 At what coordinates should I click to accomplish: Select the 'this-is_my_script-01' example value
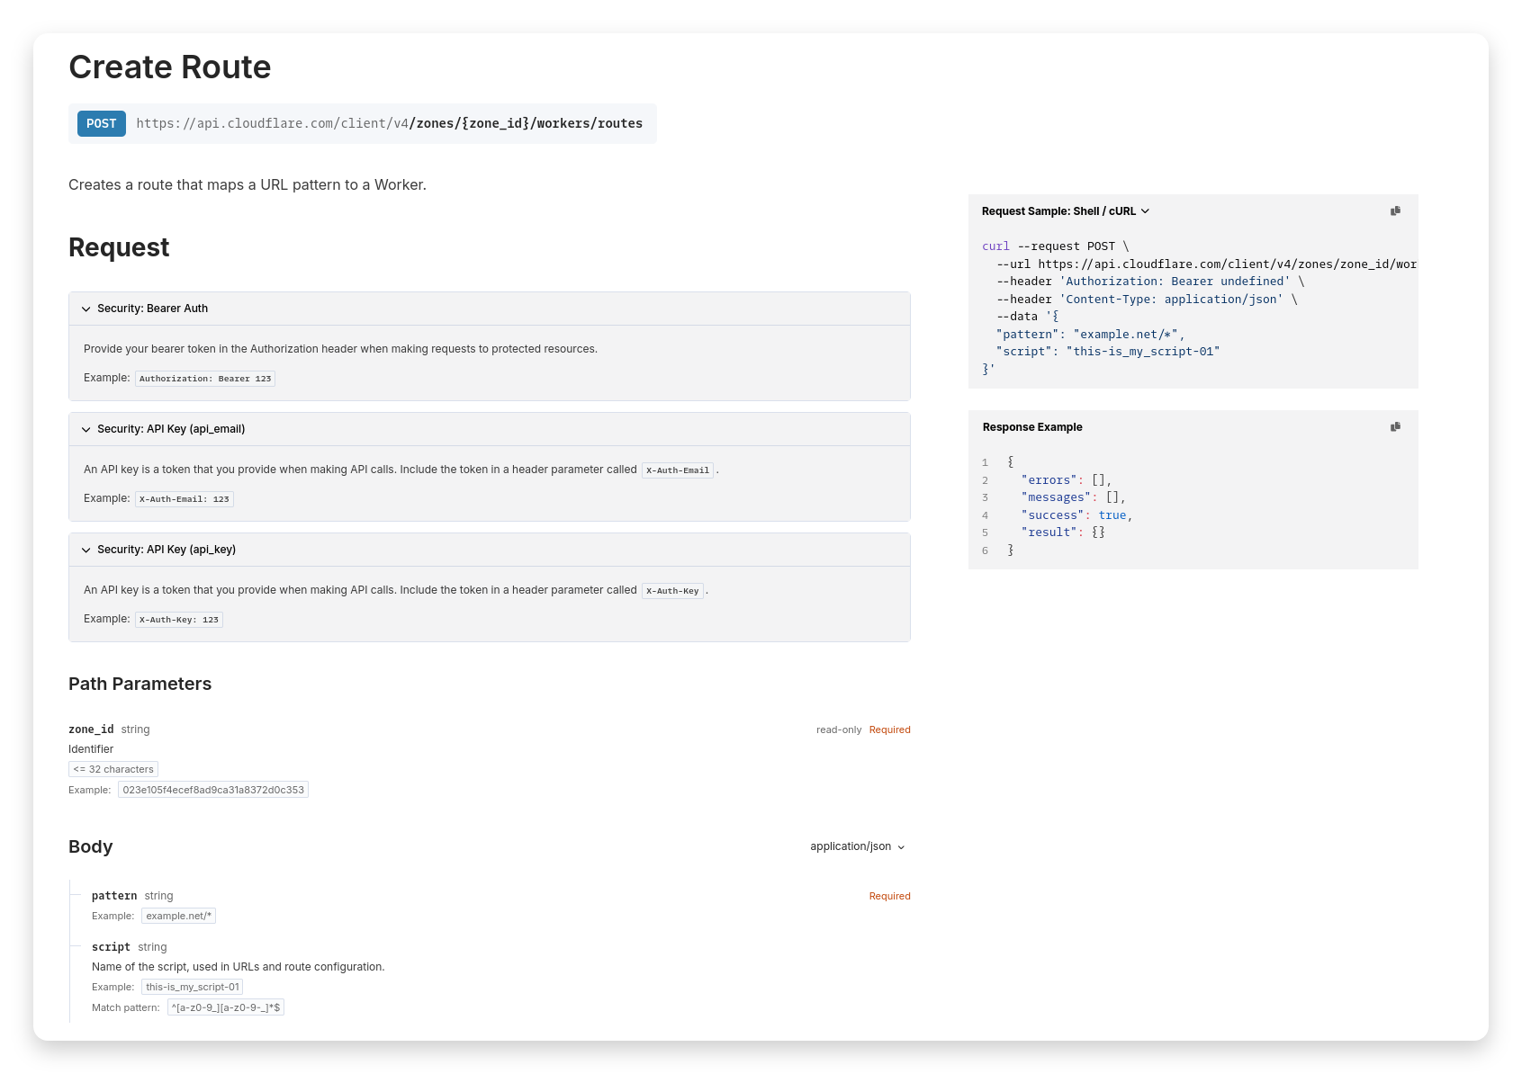point(193,987)
